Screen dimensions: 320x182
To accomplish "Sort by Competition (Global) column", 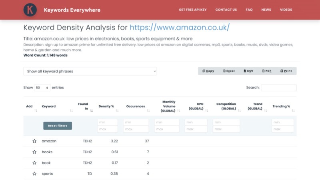I will (x=239, y=110).
